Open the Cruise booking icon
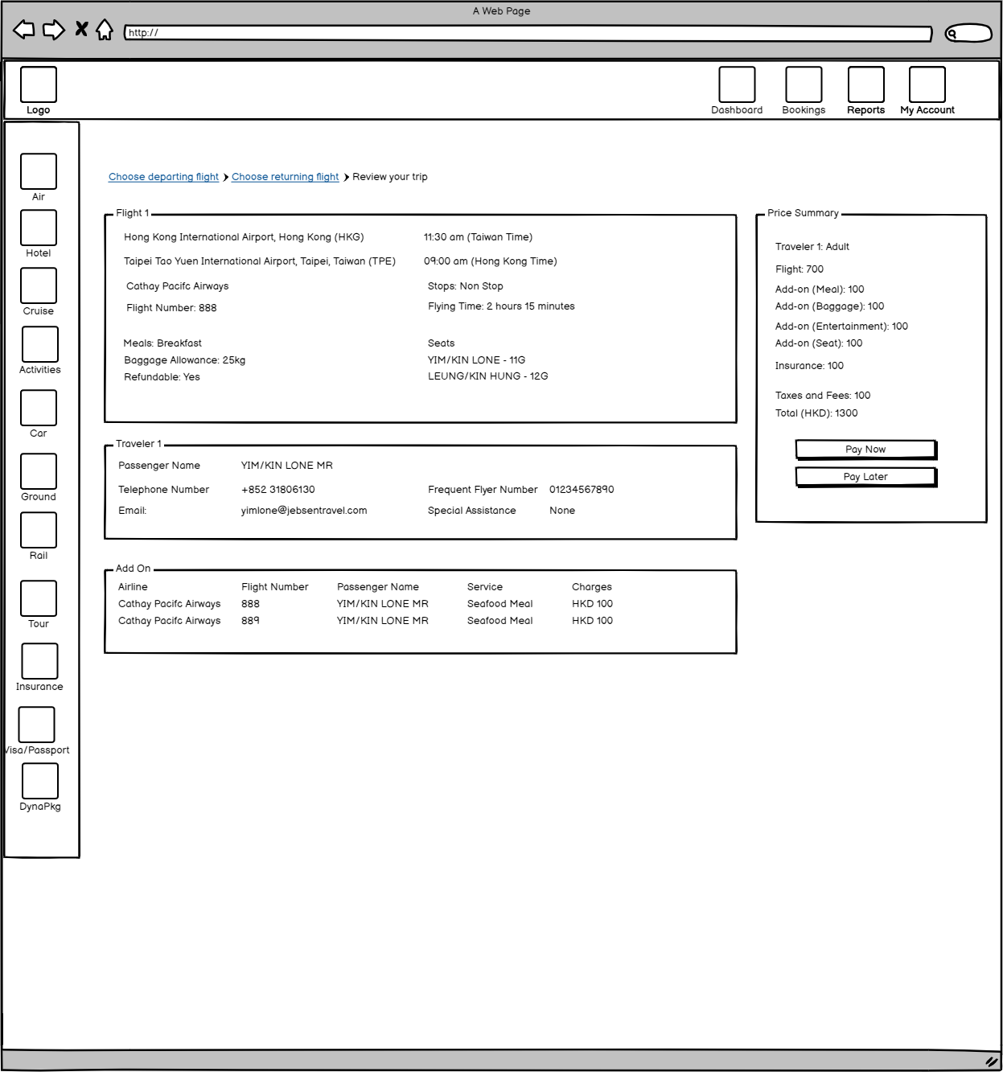The image size is (1003, 1072). coord(39,285)
